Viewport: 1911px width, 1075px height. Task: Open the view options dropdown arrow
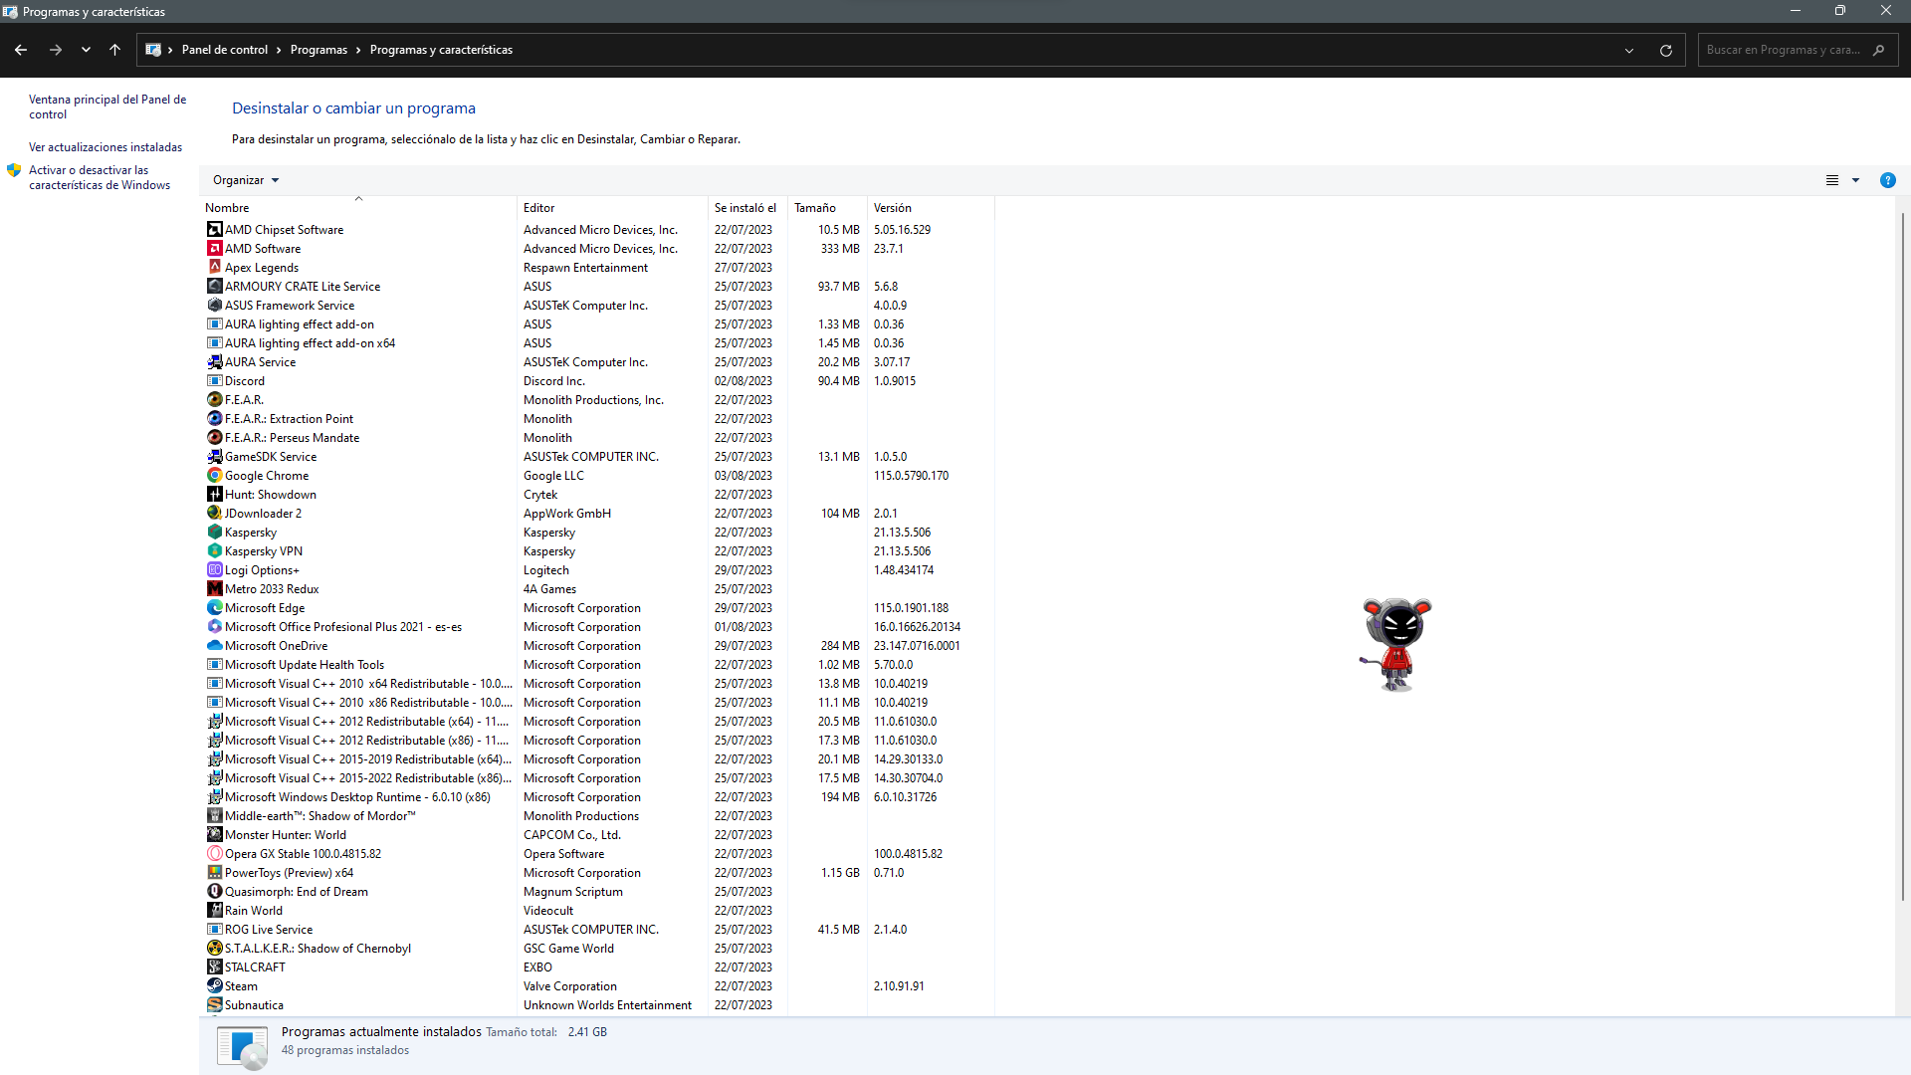tap(1855, 180)
